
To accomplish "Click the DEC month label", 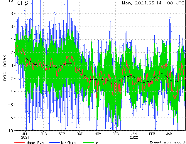I will tap(116, 134).
